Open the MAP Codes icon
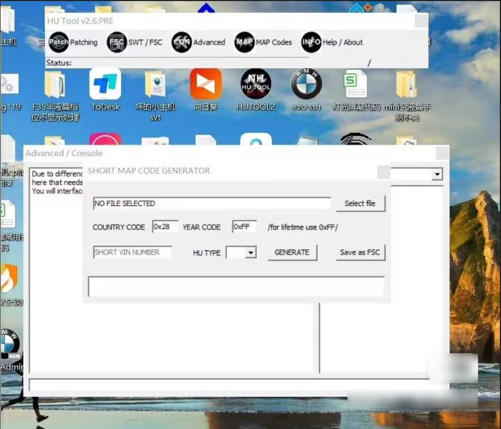This screenshot has width=501, height=429. (x=244, y=42)
